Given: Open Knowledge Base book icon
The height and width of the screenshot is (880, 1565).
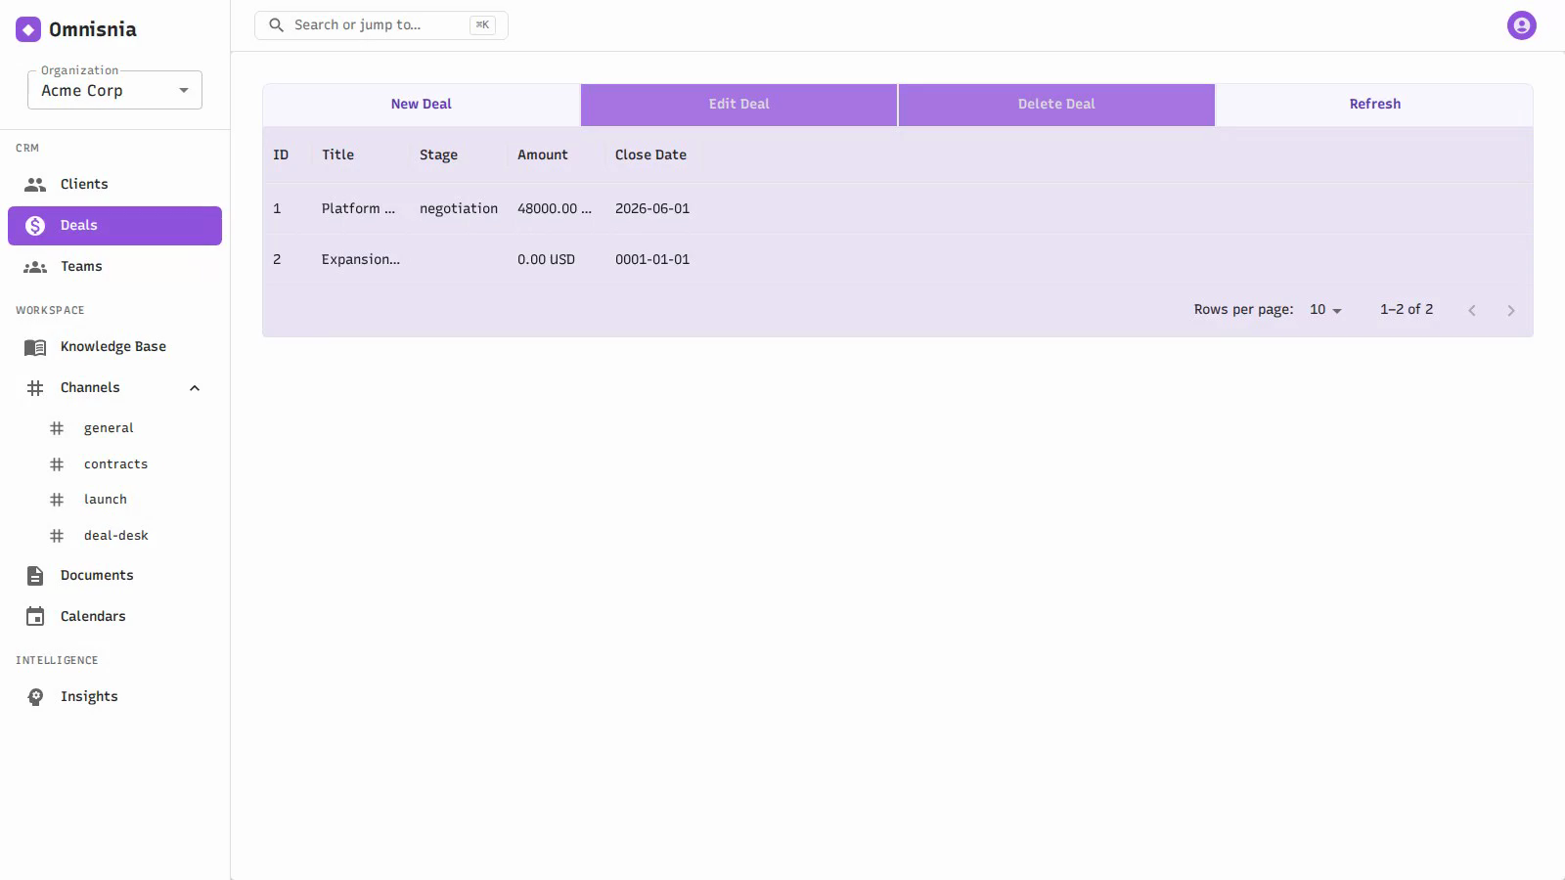Looking at the screenshot, I should pos(35,347).
